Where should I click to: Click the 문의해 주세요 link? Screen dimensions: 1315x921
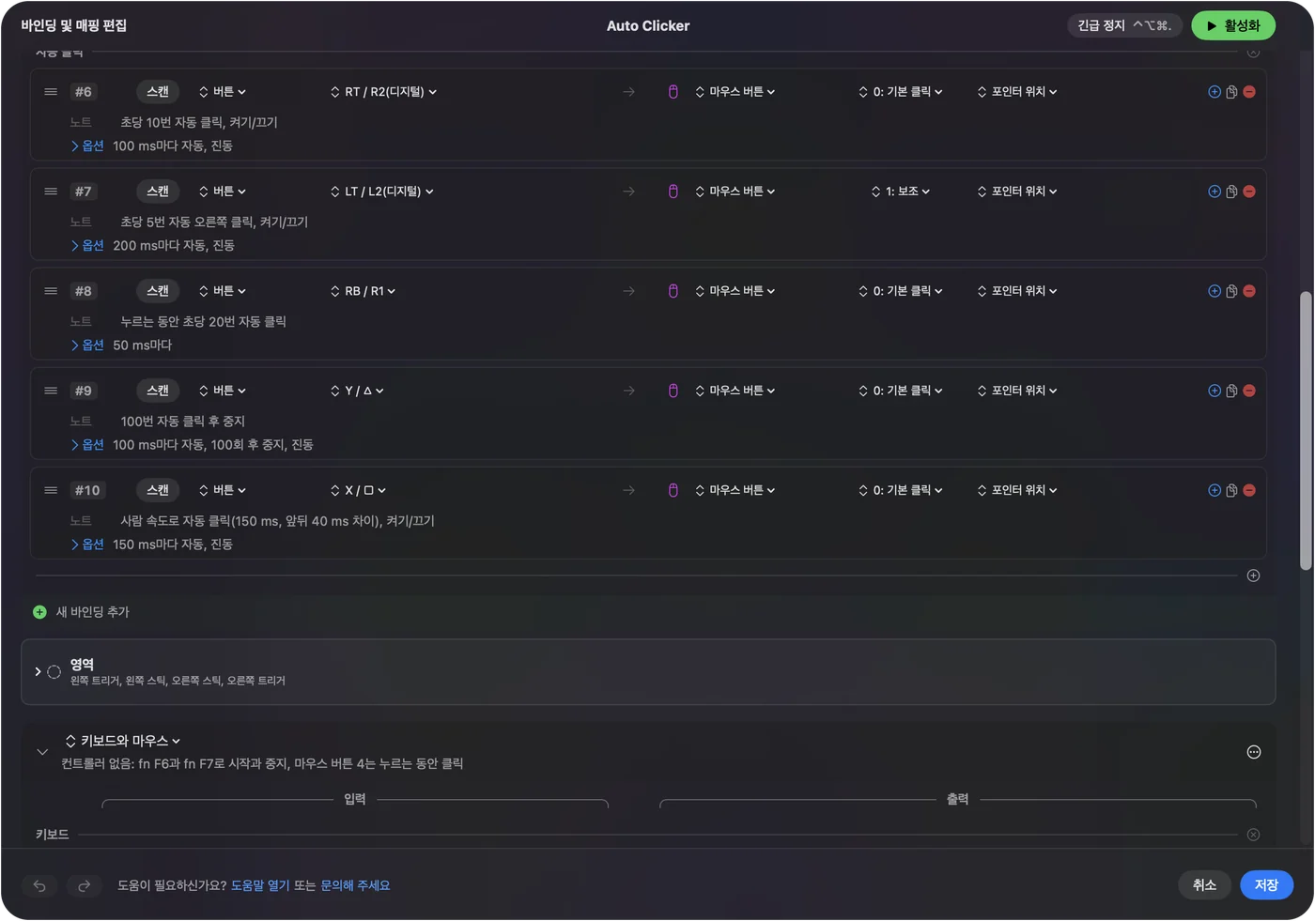click(x=355, y=885)
